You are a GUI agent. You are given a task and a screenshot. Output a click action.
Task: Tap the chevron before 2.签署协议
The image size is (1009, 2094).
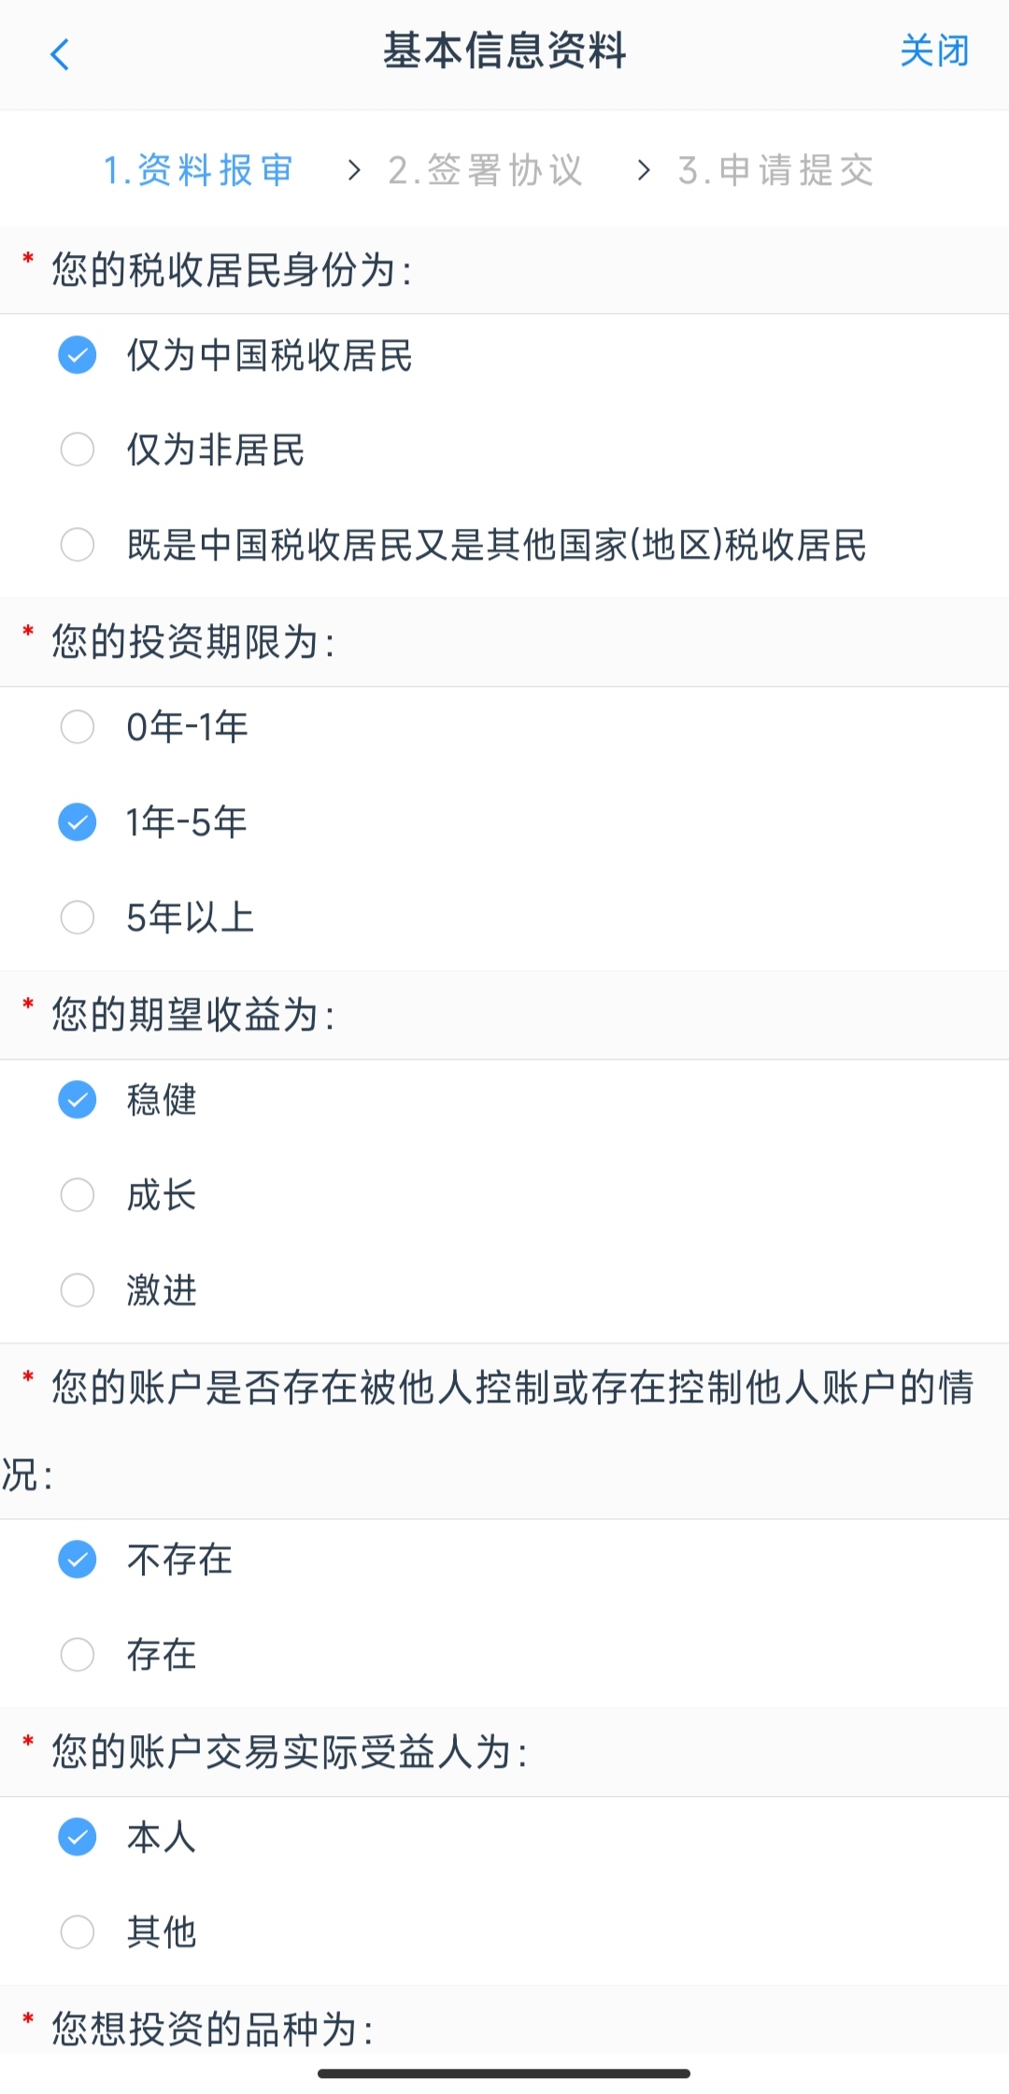tap(354, 170)
